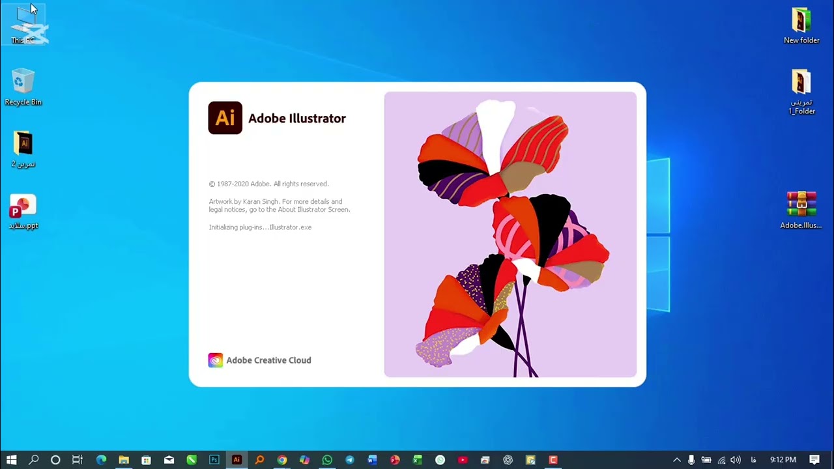
Task: Open the Windows Start menu
Action: (11, 460)
